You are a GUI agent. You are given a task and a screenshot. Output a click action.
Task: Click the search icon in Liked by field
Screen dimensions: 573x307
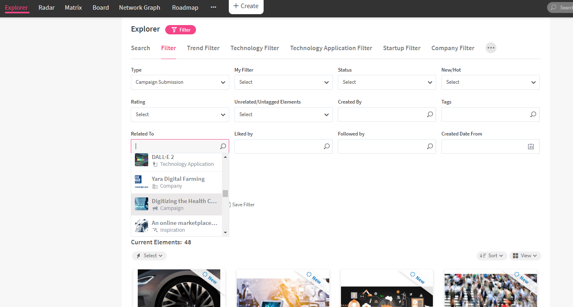click(326, 146)
